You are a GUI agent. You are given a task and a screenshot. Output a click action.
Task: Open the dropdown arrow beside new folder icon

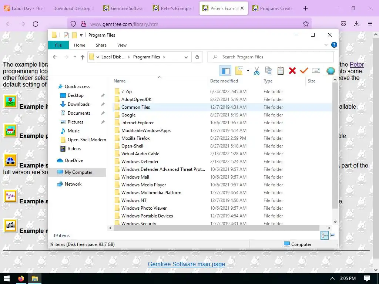click(x=248, y=71)
